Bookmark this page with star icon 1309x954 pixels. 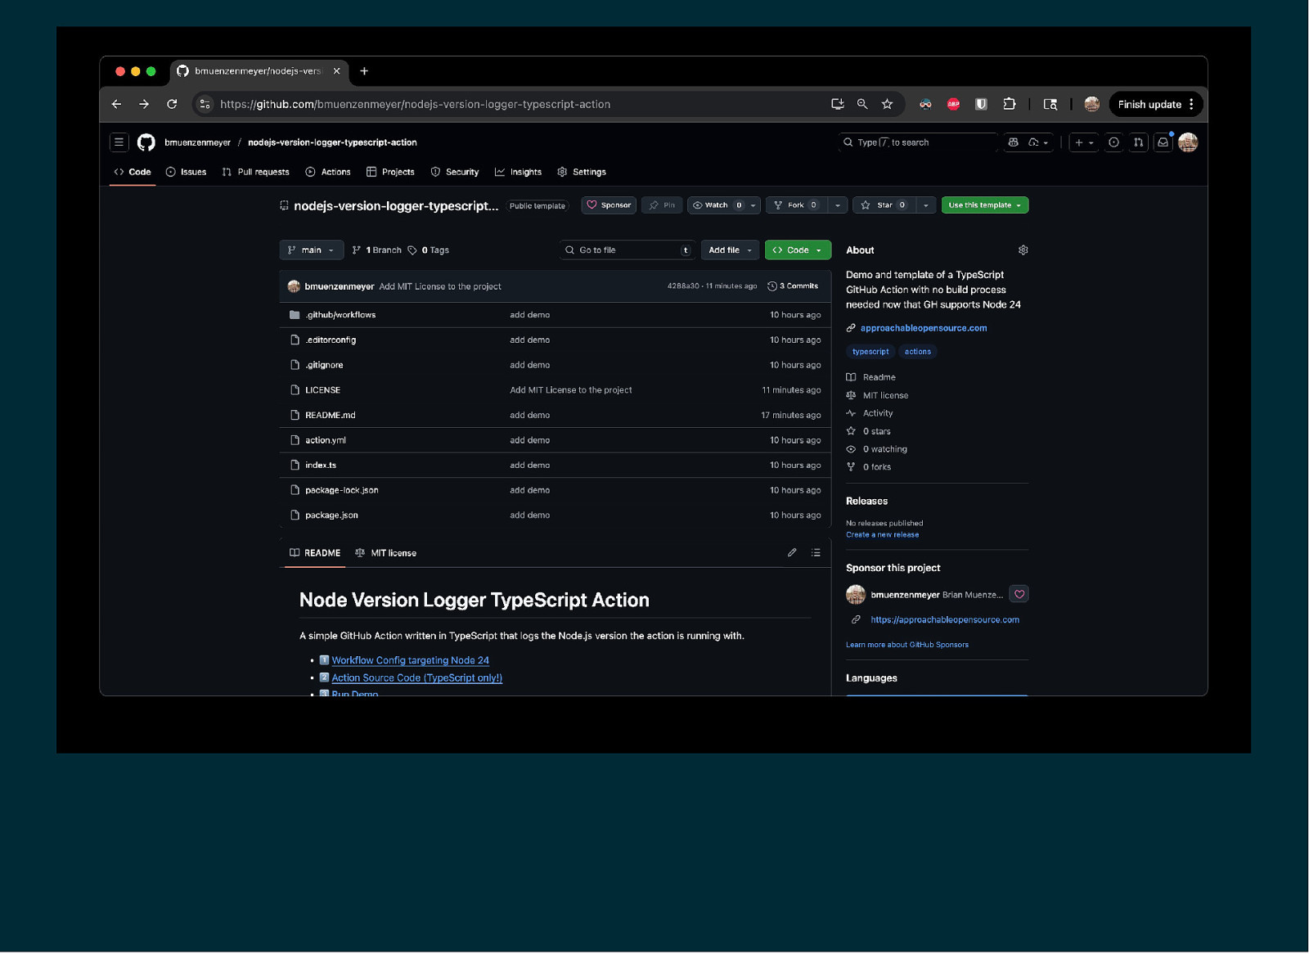[887, 105]
